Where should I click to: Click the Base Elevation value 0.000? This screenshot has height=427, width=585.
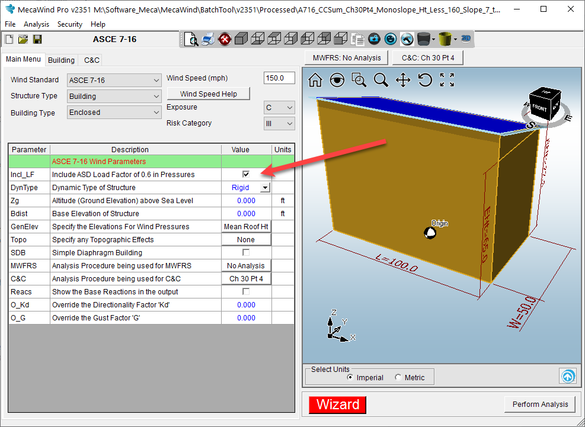246,214
